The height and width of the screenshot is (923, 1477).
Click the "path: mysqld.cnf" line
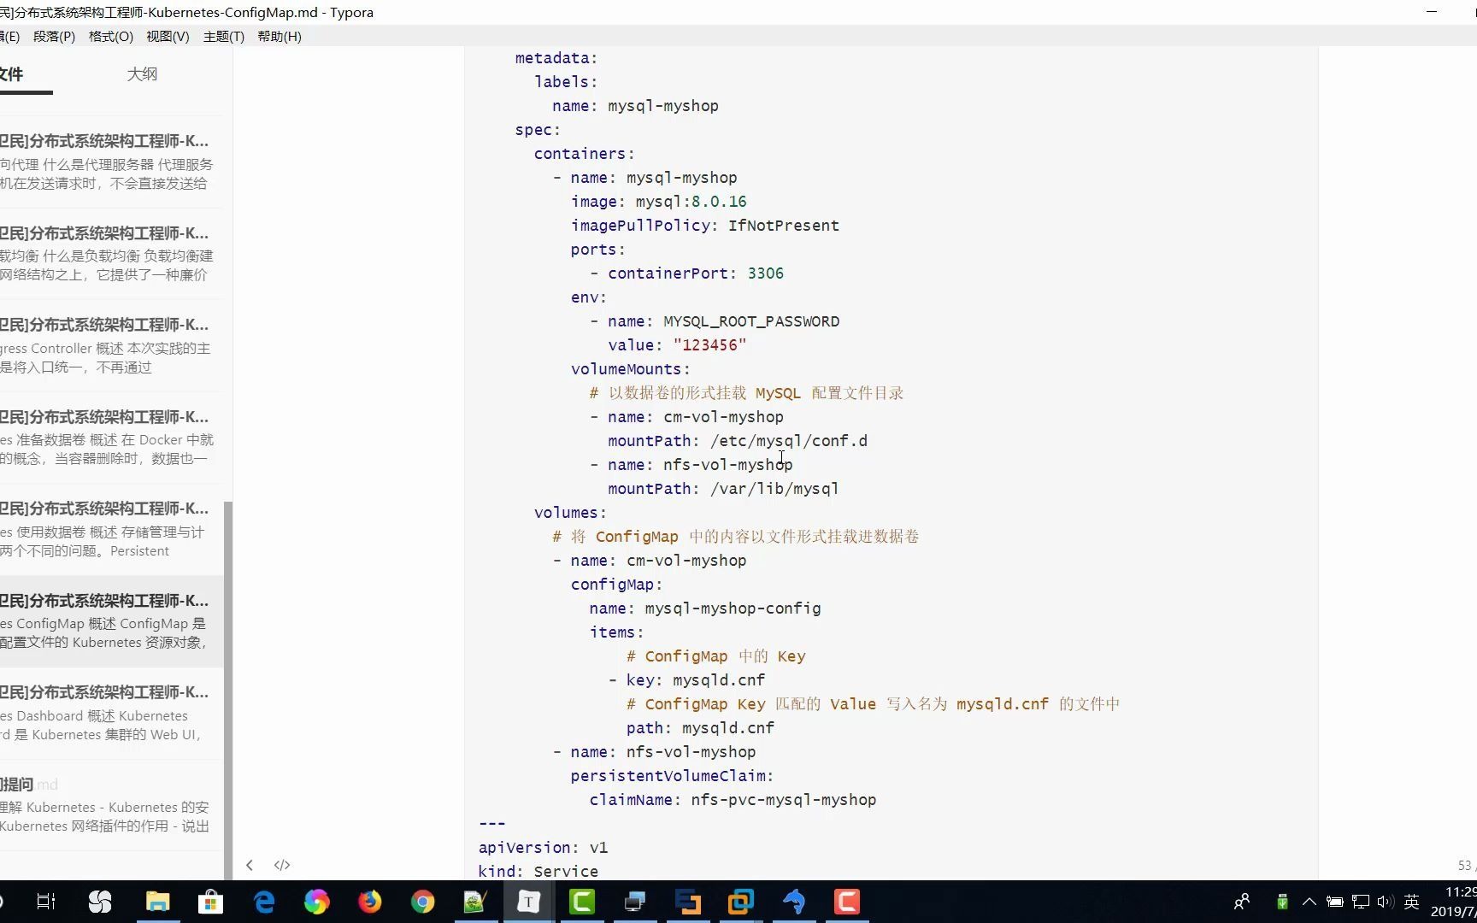(x=700, y=728)
